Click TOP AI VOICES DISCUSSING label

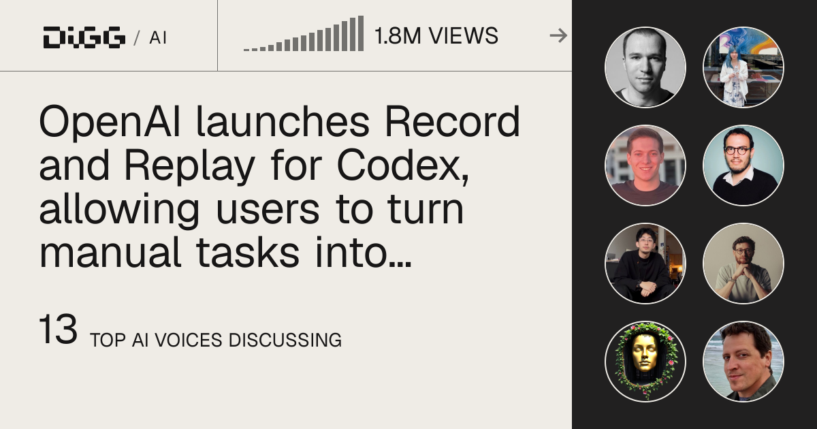tap(215, 340)
